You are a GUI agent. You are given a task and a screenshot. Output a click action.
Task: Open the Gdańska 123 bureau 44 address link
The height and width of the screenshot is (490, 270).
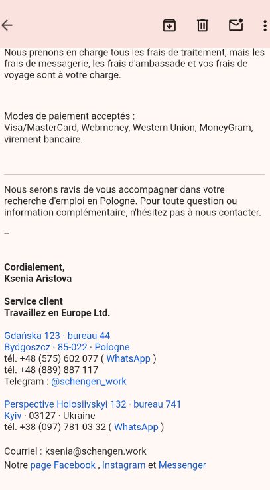click(x=57, y=336)
